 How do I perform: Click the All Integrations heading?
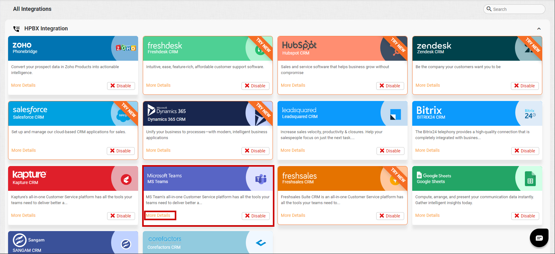32,9
